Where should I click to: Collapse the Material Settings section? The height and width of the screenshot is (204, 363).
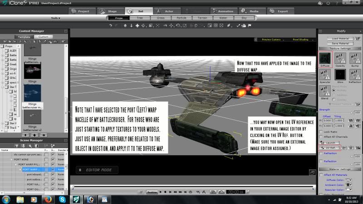click(x=340, y=169)
